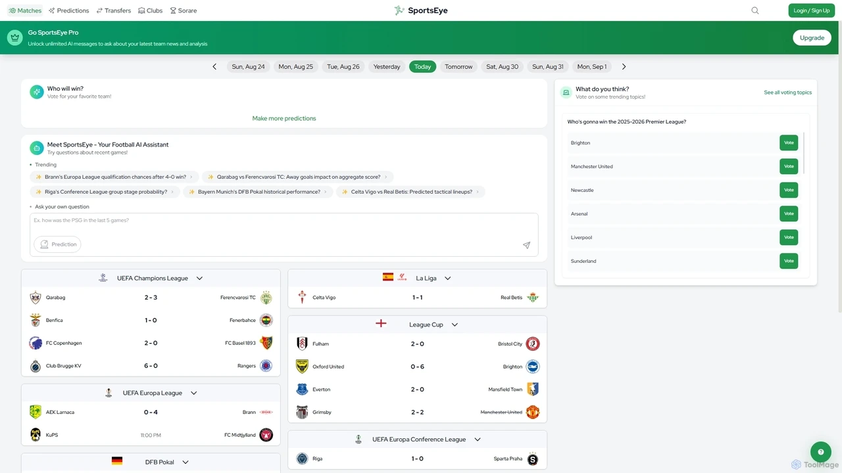Click the Real Betis crest
Screen dimensions: 842x473
click(x=533, y=298)
